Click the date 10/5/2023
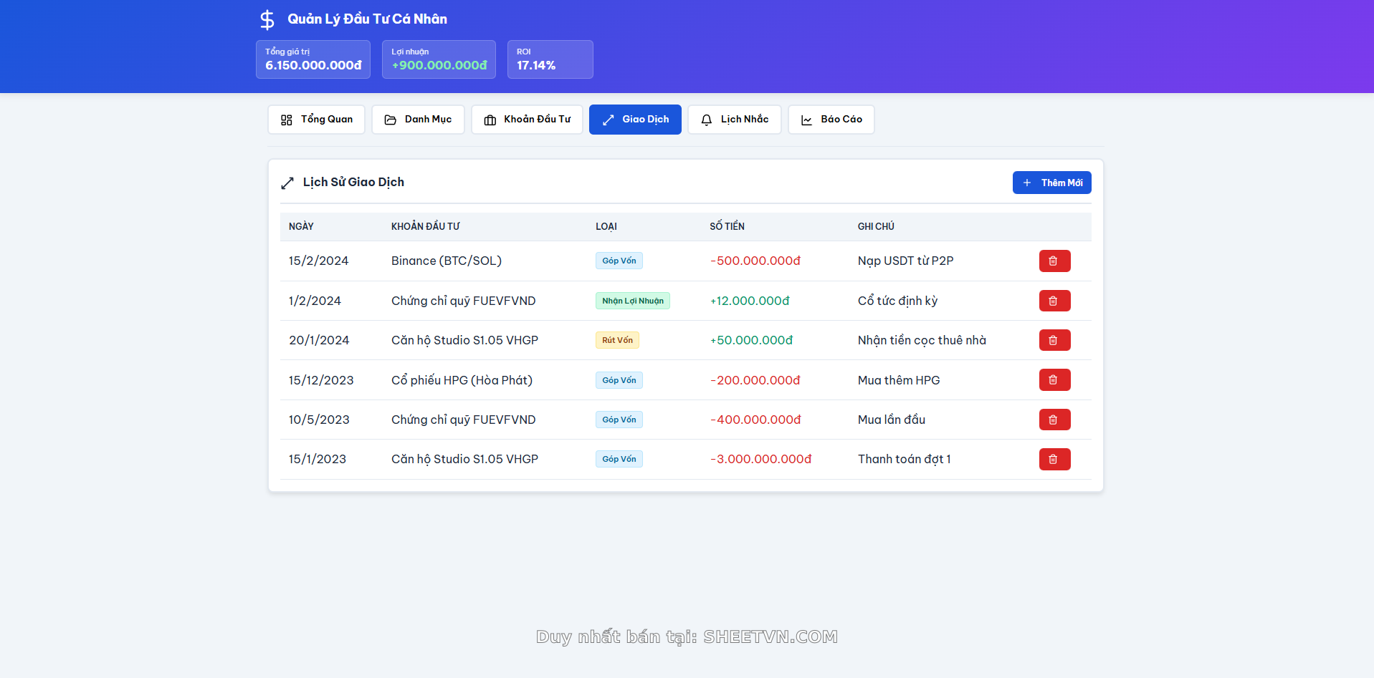The width and height of the screenshot is (1374, 678). [319, 420]
